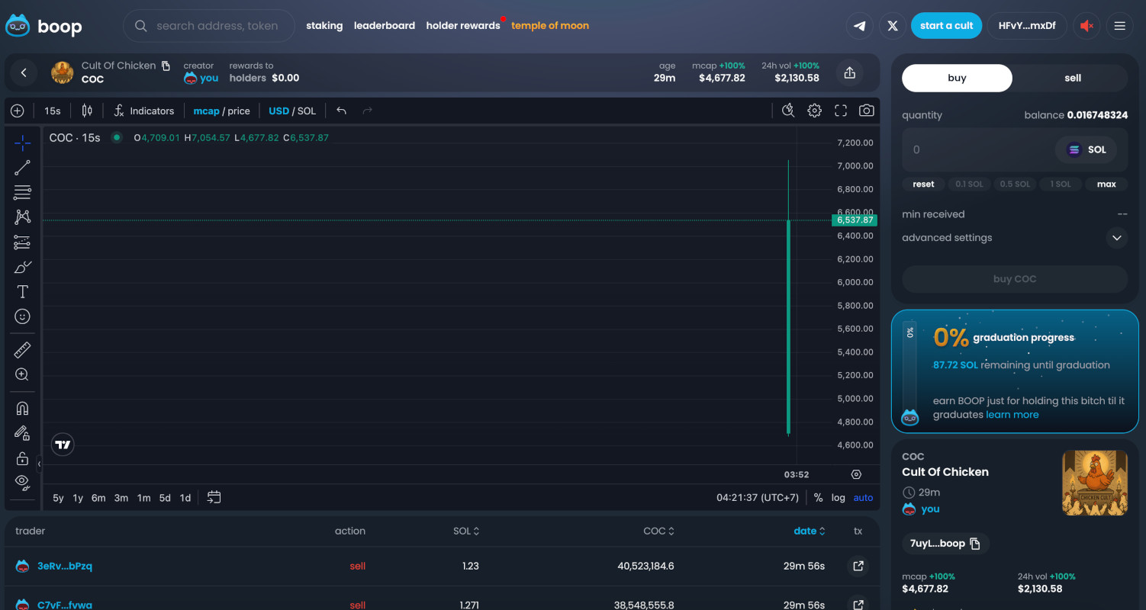This screenshot has height=610, width=1146.
Task: Open the 15s interval dropdown
Action: point(53,111)
